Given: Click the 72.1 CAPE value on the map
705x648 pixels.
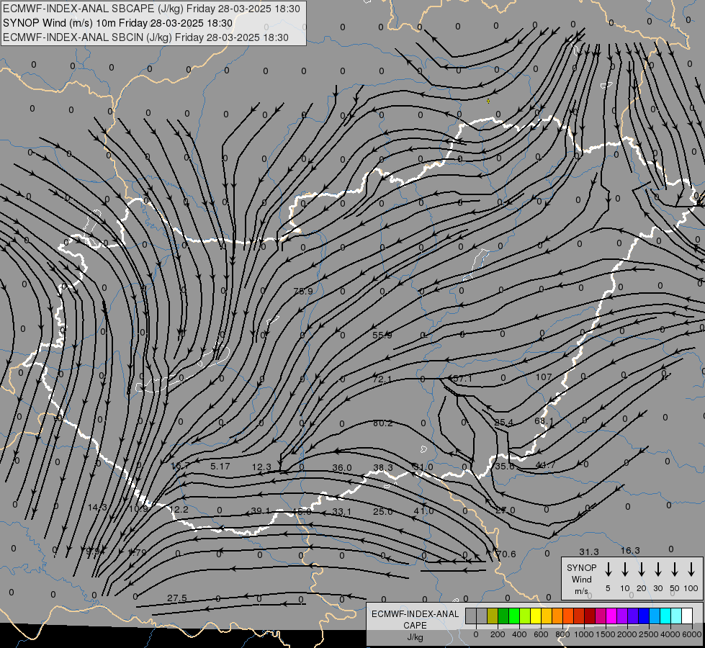Looking at the screenshot, I should point(382,379).
